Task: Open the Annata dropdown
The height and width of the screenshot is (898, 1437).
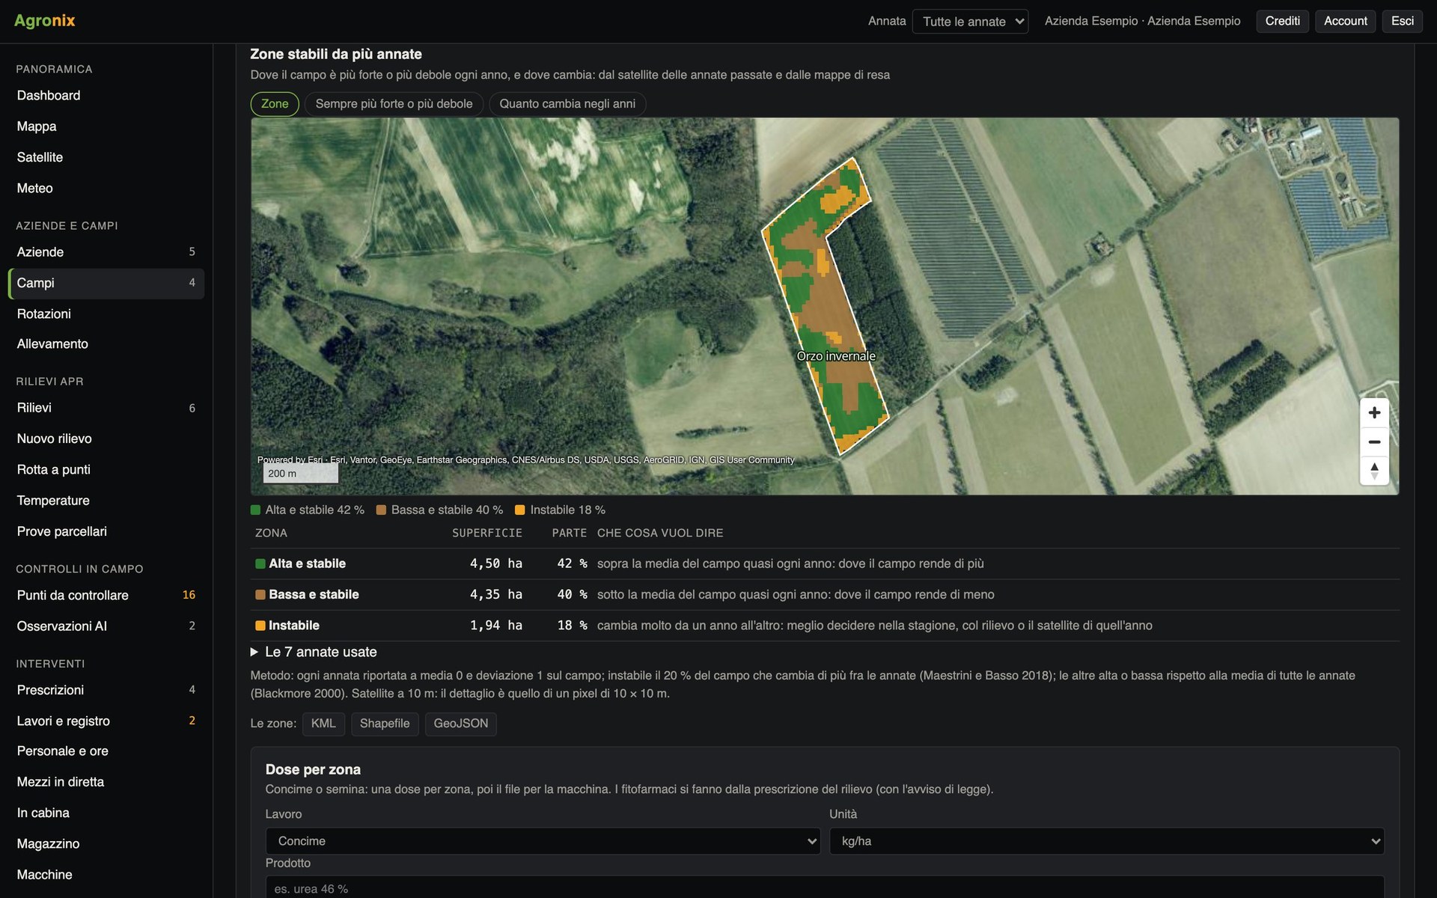Action: [970, 22]
